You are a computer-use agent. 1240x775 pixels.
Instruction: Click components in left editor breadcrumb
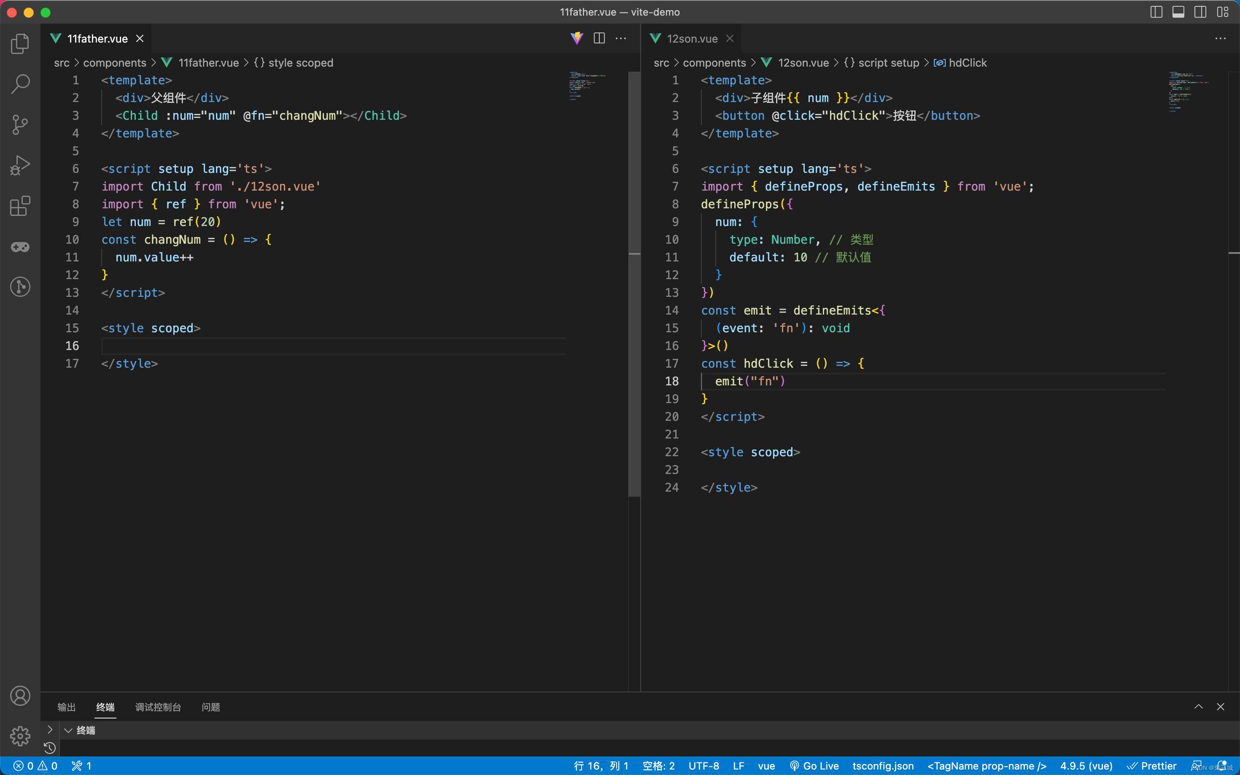[x=114, y=62]
